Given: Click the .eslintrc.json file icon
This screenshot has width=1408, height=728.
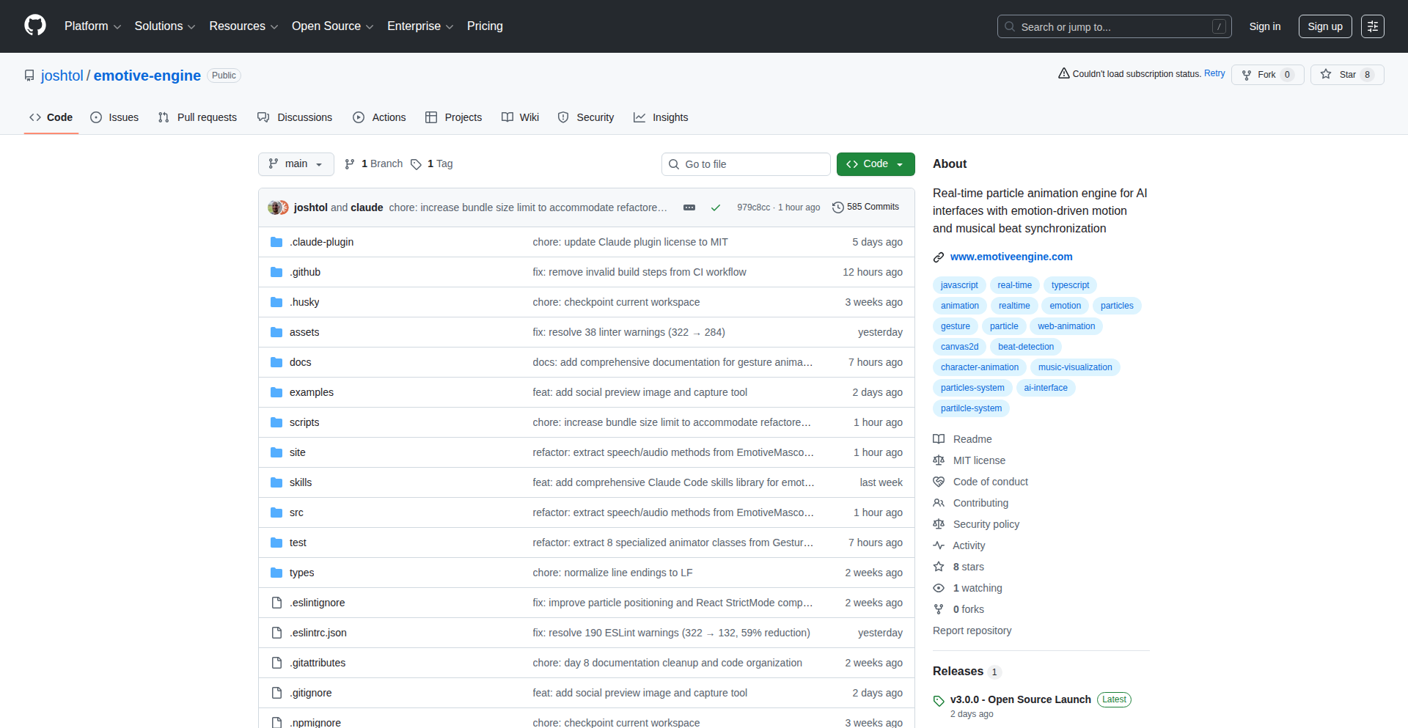Looking at the screenshot, I should click(x=276, y=633).
